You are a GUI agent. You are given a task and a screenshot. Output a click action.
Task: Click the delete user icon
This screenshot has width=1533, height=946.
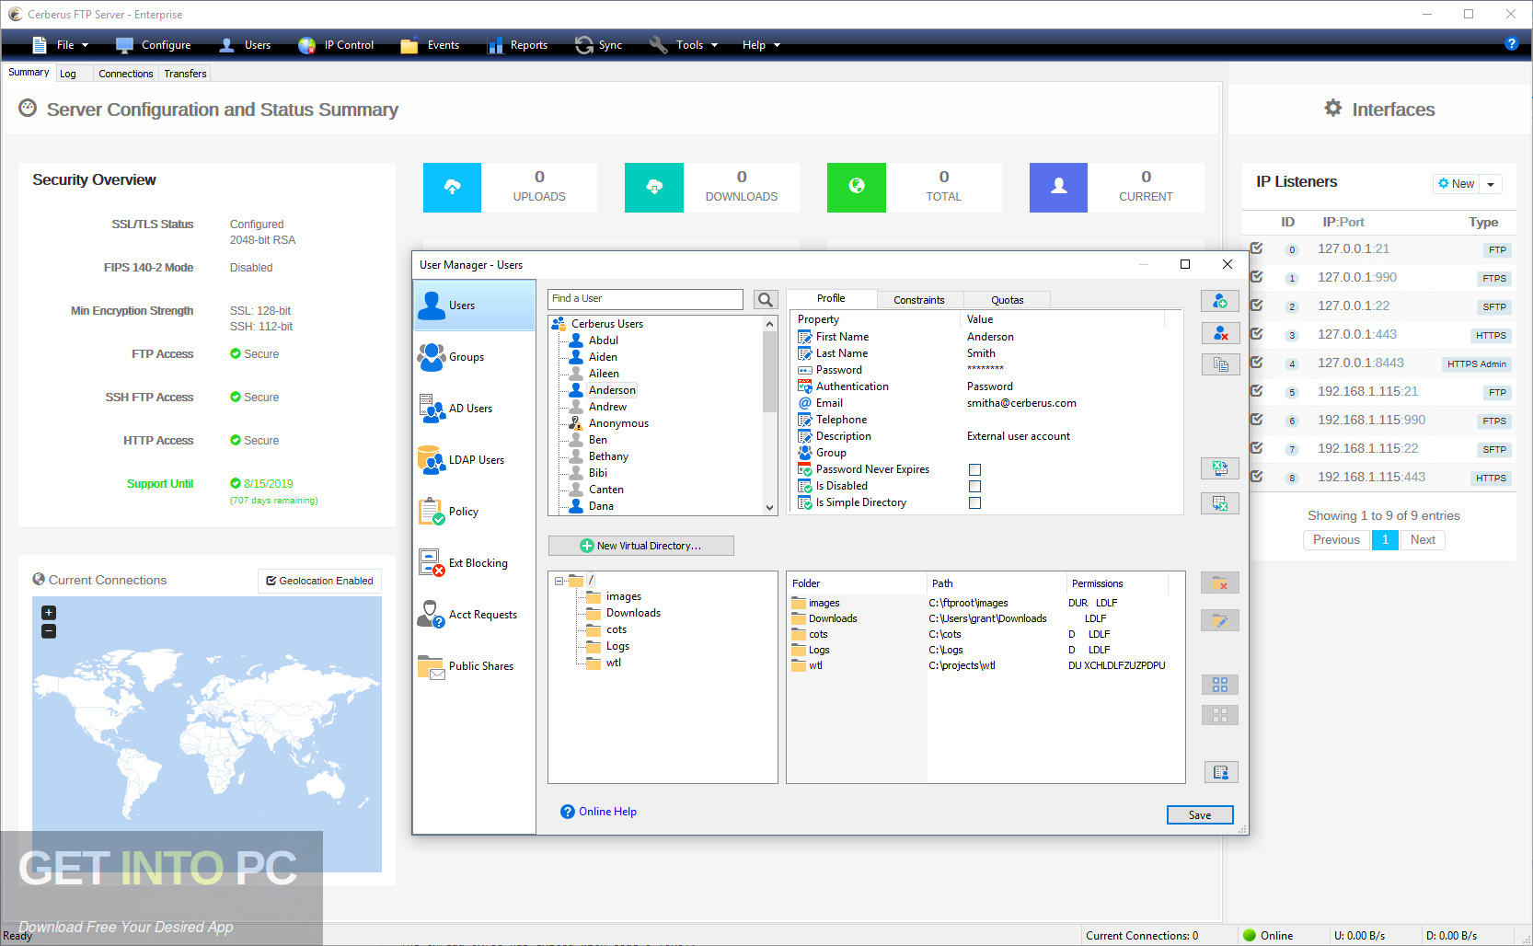[1220, 333]
